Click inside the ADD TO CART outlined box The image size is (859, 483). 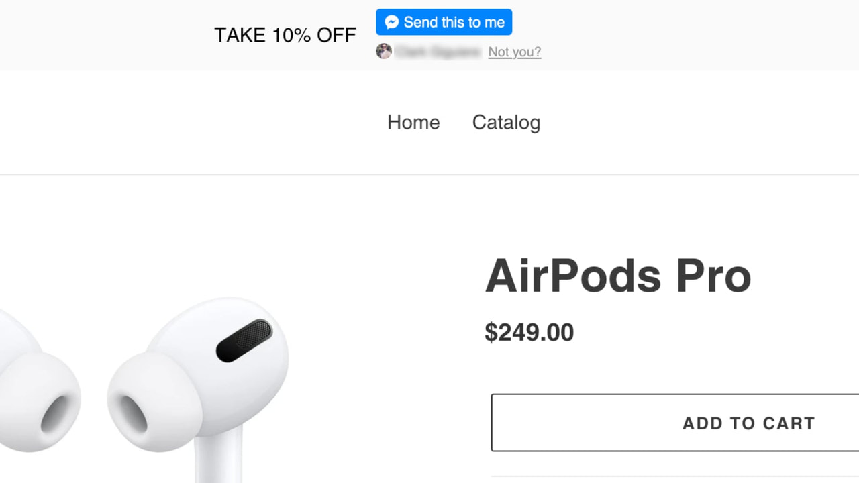(671, 423)
